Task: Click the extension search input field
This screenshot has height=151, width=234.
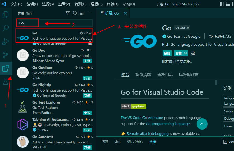Action: tap(54, 23)
